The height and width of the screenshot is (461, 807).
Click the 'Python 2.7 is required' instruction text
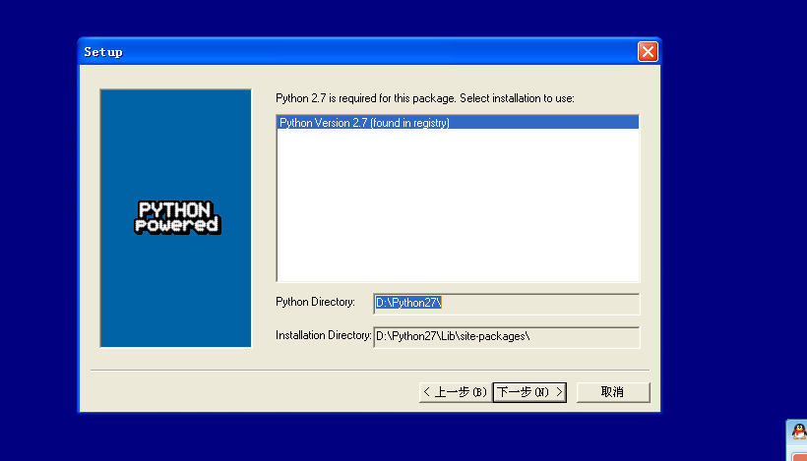pyautogui.click(x=424, y=98)
